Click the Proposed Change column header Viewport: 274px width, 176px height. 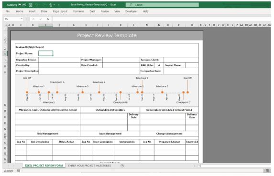coord(169,142)
